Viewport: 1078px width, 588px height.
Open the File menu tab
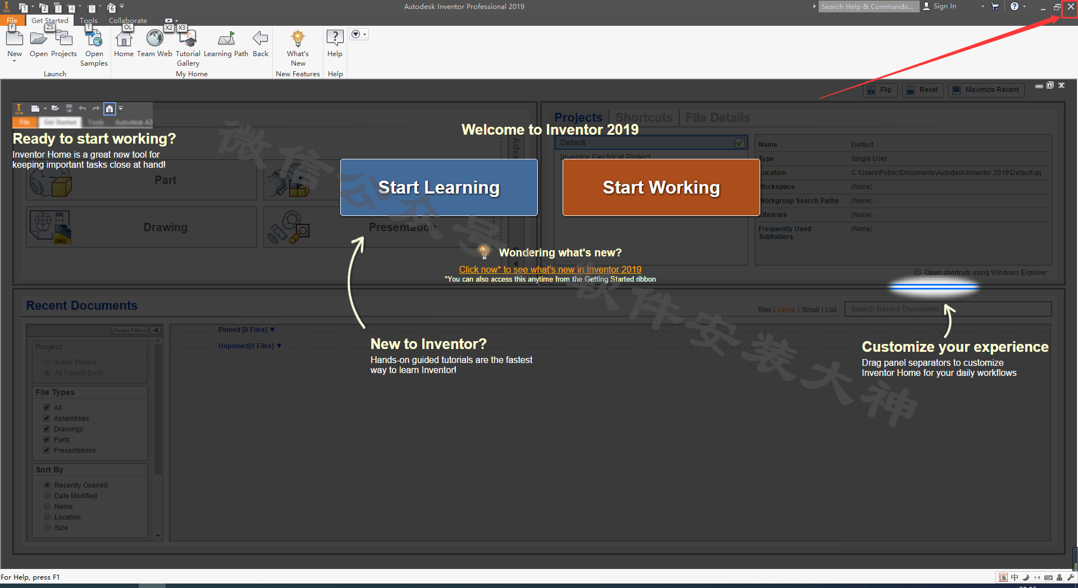tap(12, 20)
